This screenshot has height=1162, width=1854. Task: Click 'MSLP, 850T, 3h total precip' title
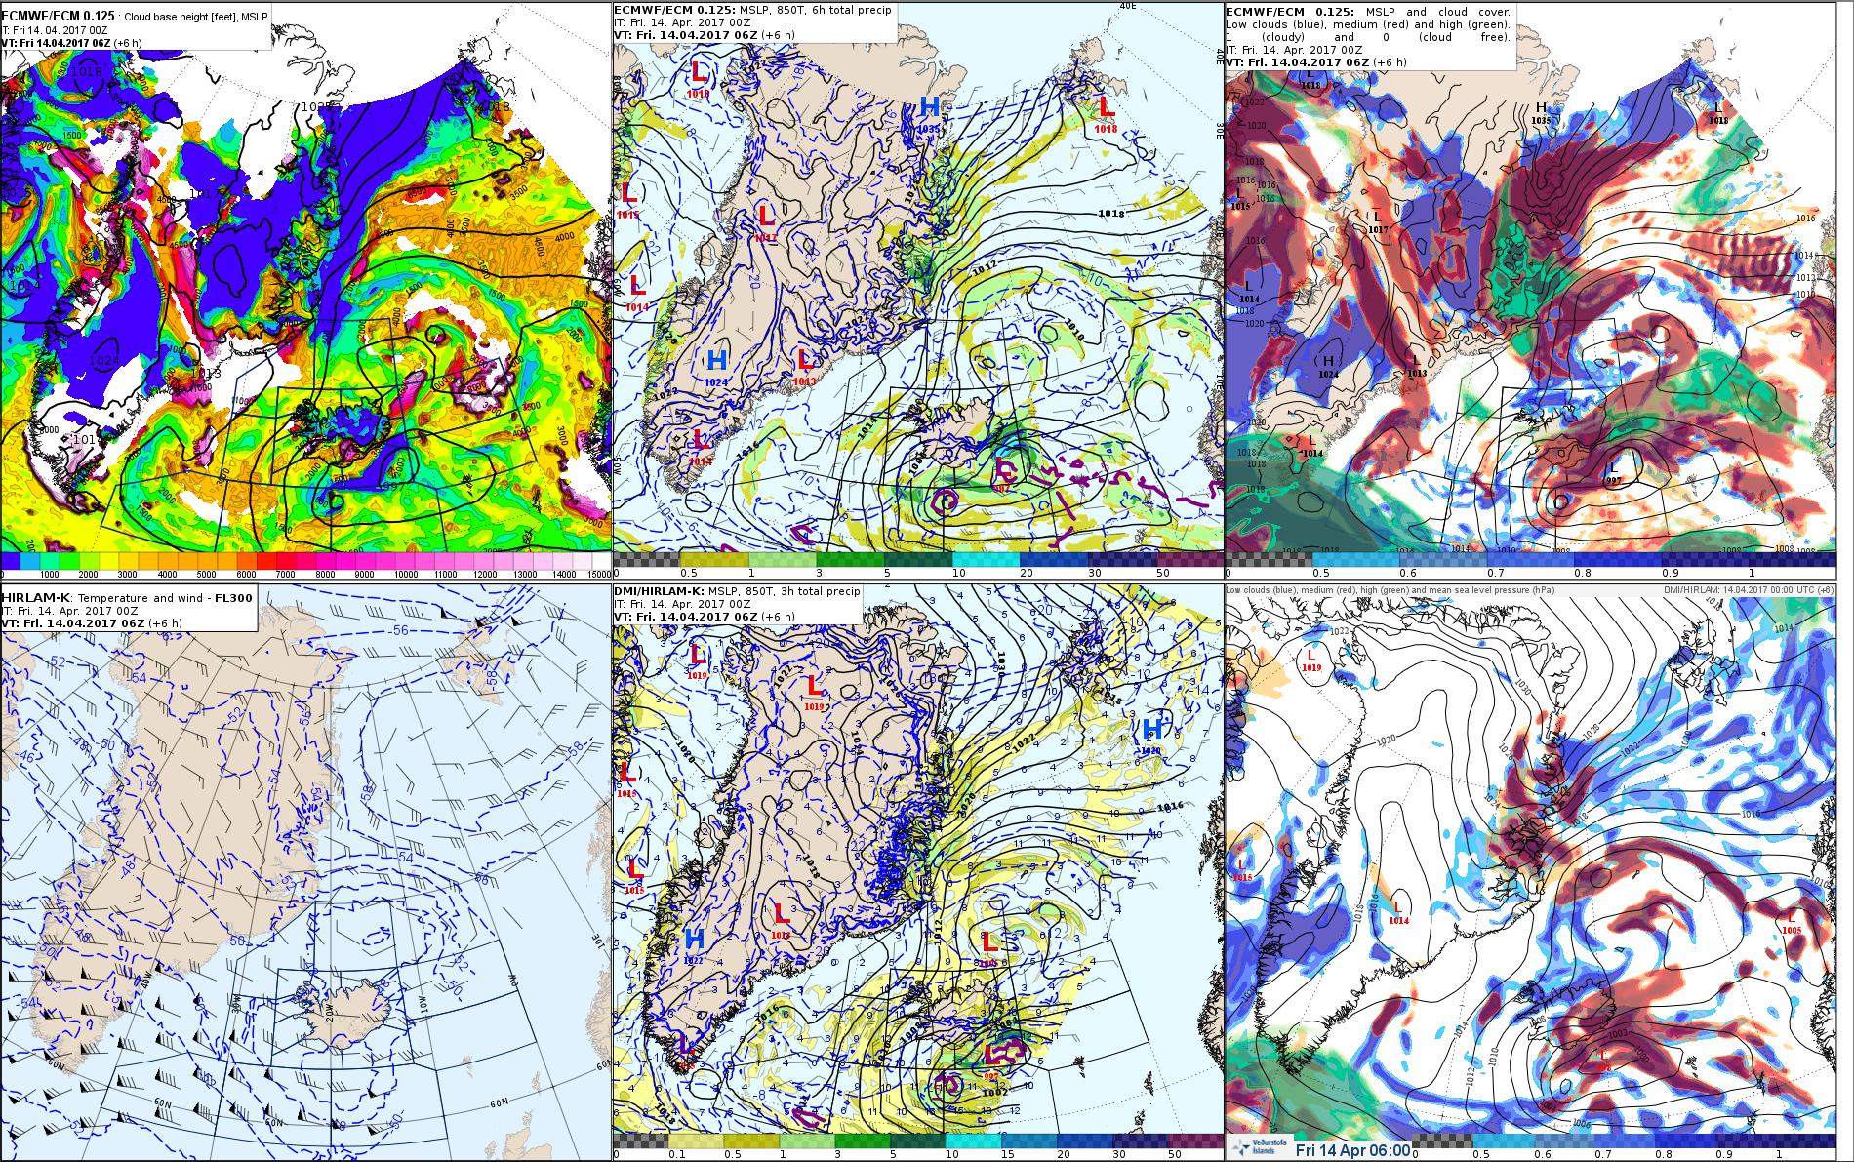784,591
